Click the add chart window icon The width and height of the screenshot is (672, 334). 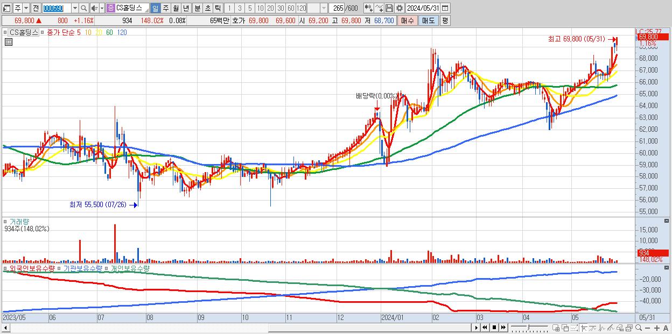(x=556, y=328)
